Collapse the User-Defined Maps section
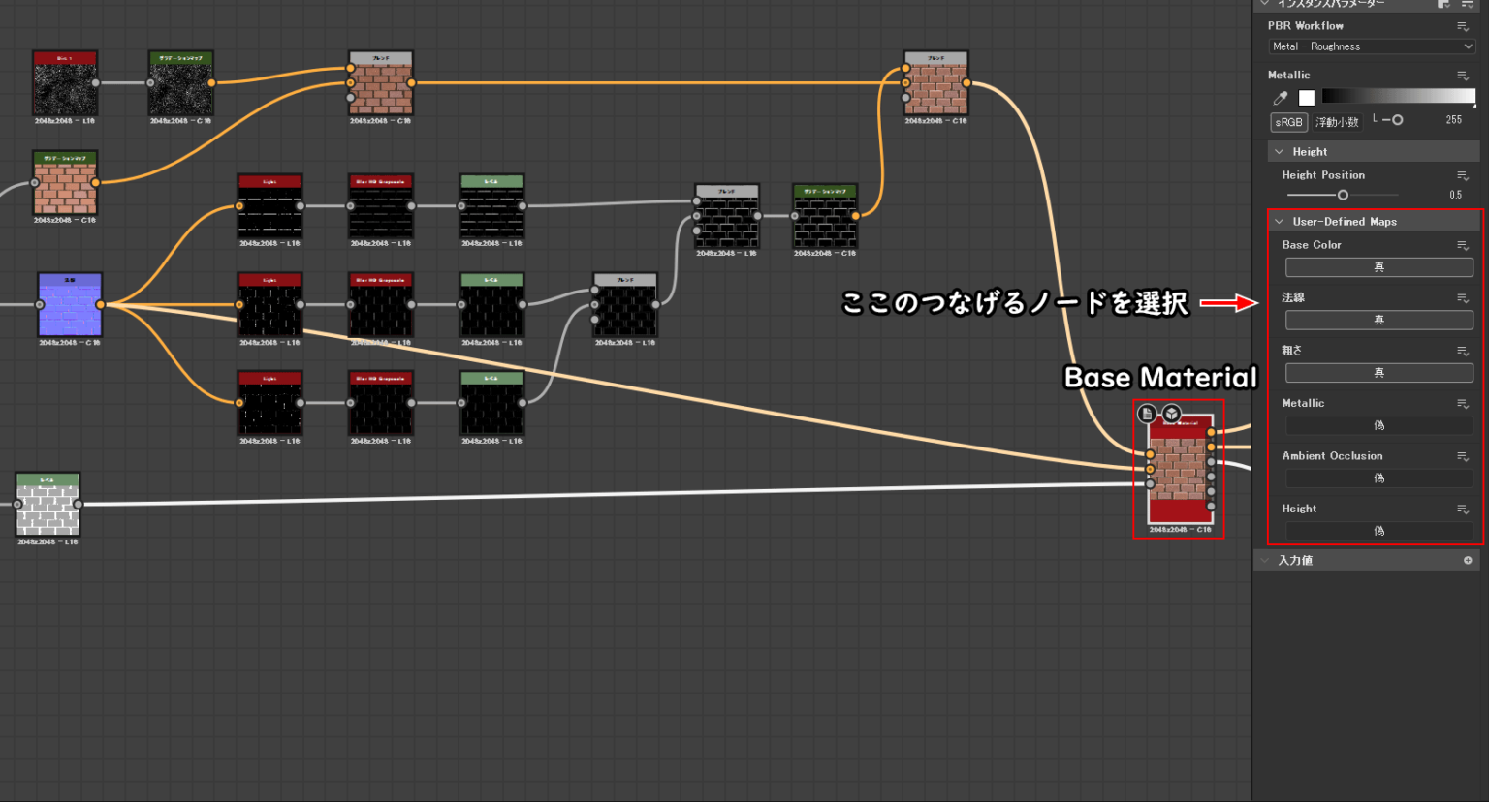Screen dimensions: 1489x802 tap(1282, 221)
